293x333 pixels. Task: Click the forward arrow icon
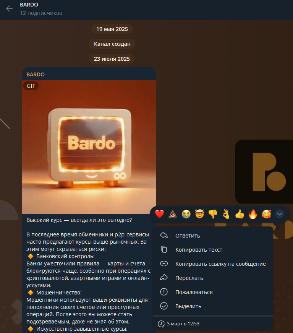click(164, 278)
